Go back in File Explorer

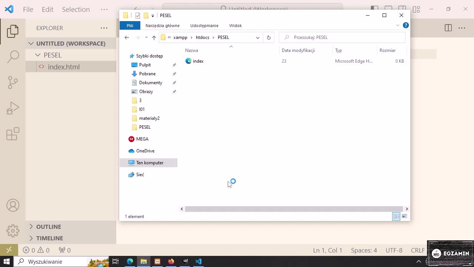[x=127, y=37]
